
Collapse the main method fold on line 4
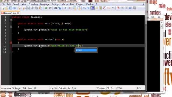point(11,27)
